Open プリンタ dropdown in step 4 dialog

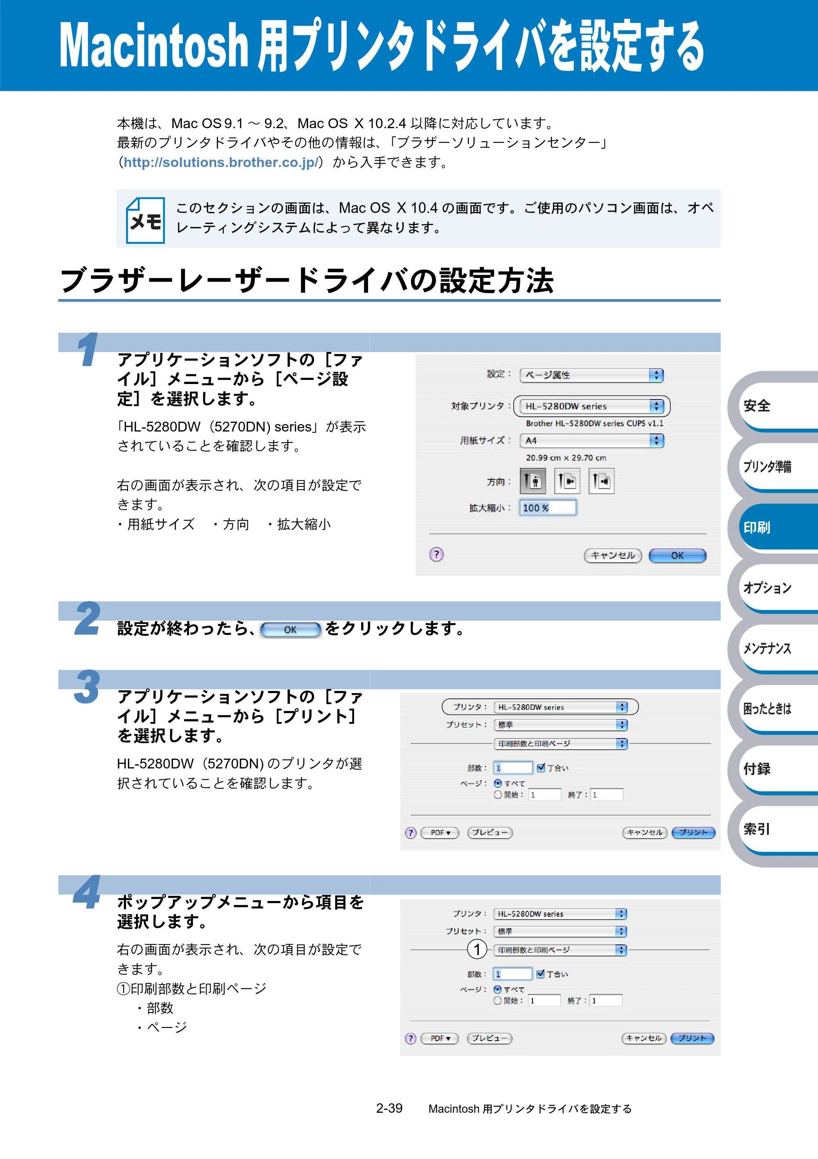560,914
